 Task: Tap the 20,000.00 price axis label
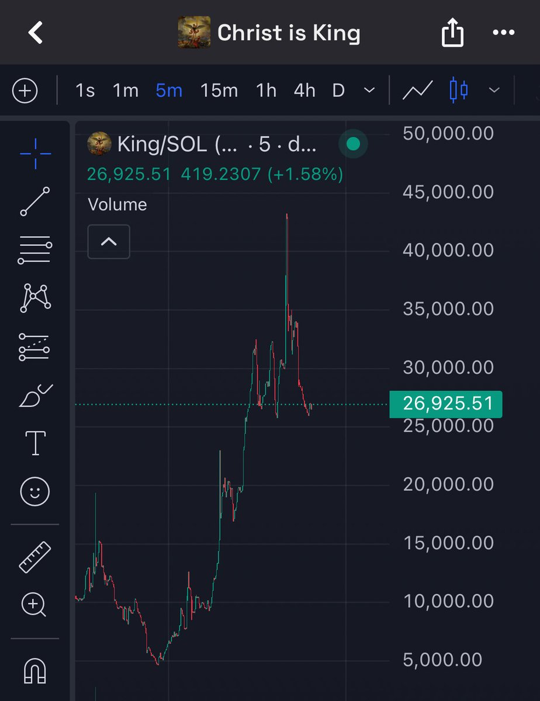448,484
